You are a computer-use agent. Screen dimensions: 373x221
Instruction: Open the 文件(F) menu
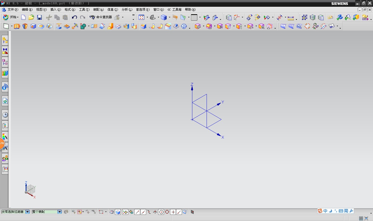point(13,10)
